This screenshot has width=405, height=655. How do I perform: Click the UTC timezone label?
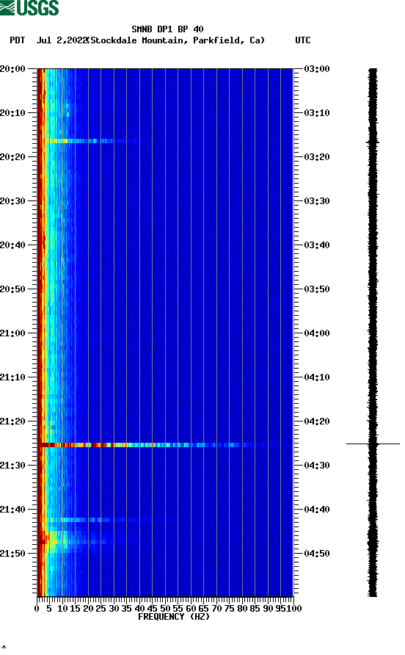tap(303, 40)
